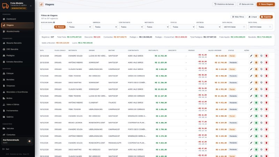Viewport: 279px width, 157px height.
Task: Collapse the sidebar with the double-chevron icon
Action: 31,6
